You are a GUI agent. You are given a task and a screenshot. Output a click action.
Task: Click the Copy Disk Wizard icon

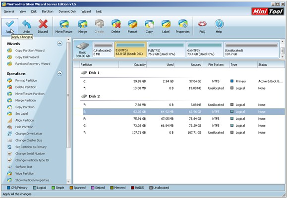point(9,57)
